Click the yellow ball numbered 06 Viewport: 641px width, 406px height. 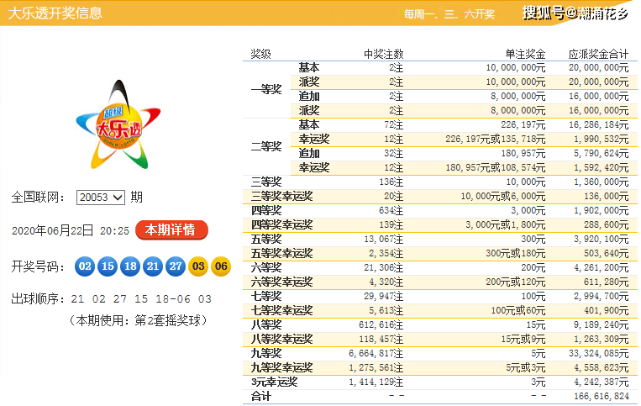(220, 266)
